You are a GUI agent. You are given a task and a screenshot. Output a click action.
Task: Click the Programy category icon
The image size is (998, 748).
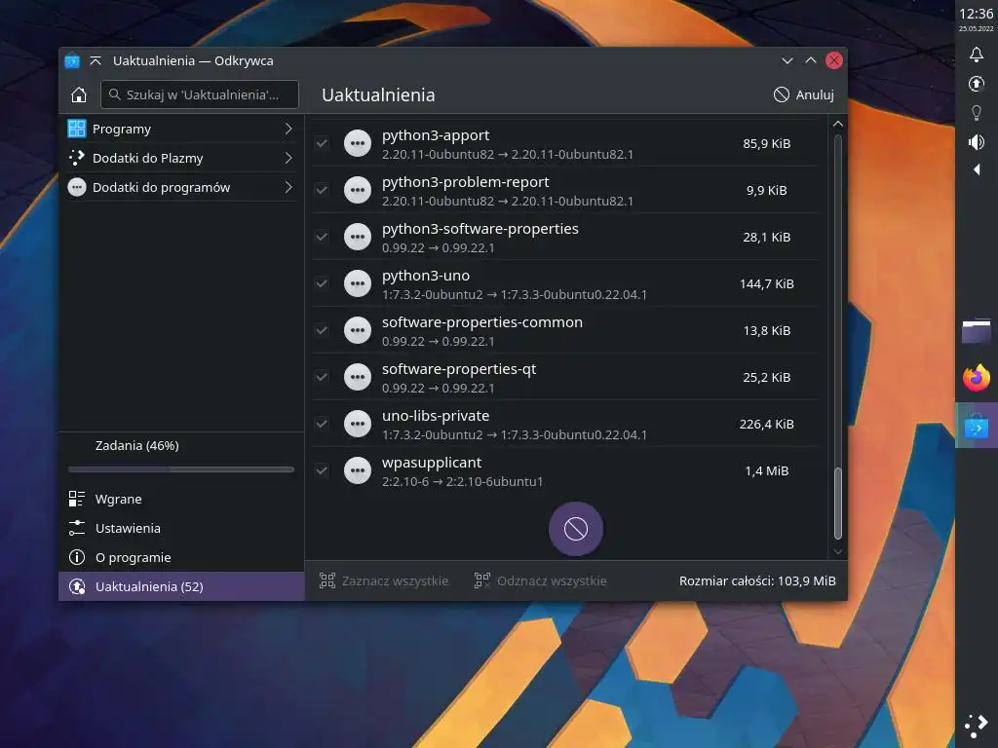77,129
